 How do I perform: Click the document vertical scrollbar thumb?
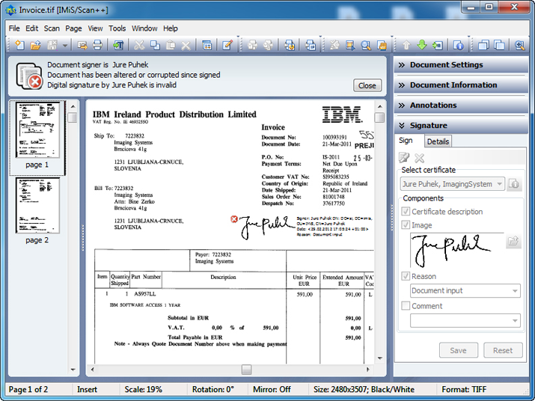click(379, 117)
